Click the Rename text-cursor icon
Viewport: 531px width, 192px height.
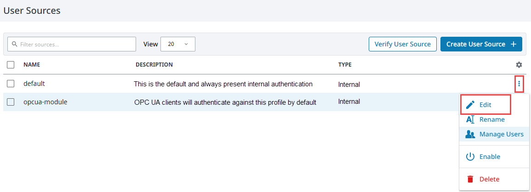click(470, 119)
